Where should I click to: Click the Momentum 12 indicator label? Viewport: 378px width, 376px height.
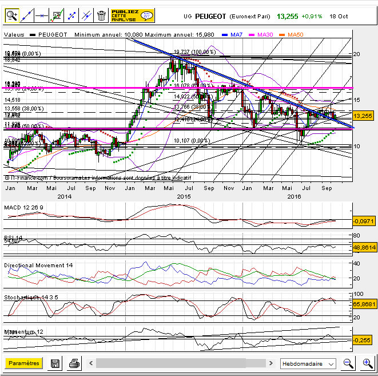[23, 331]
